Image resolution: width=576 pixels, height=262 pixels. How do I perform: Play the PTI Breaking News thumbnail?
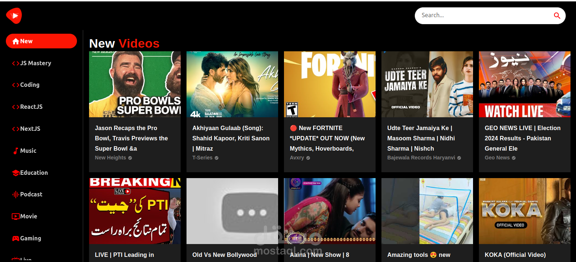coord(135,211)
